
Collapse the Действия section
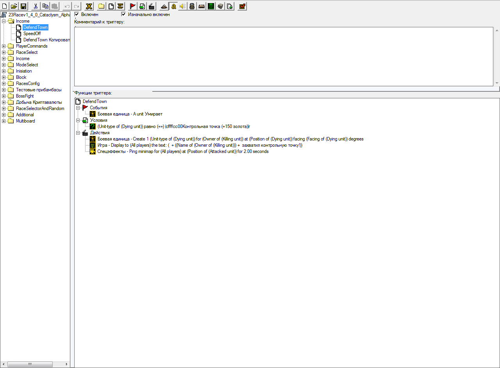78,133
